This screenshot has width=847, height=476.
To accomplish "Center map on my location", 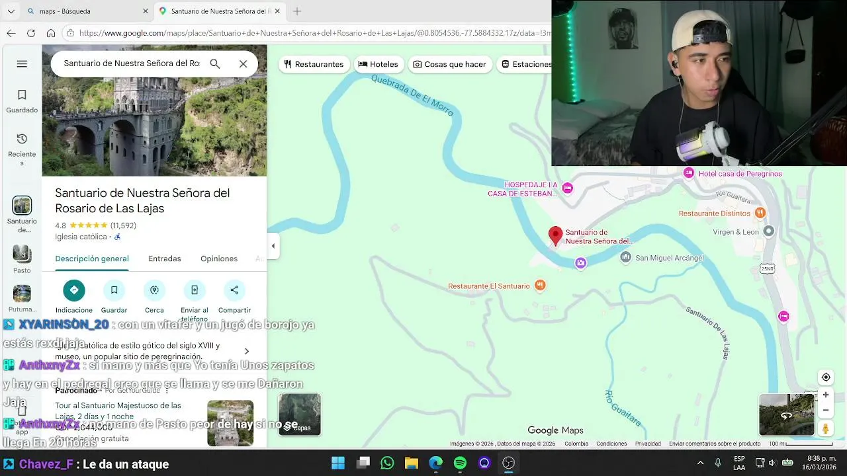I will click(826, 377).
